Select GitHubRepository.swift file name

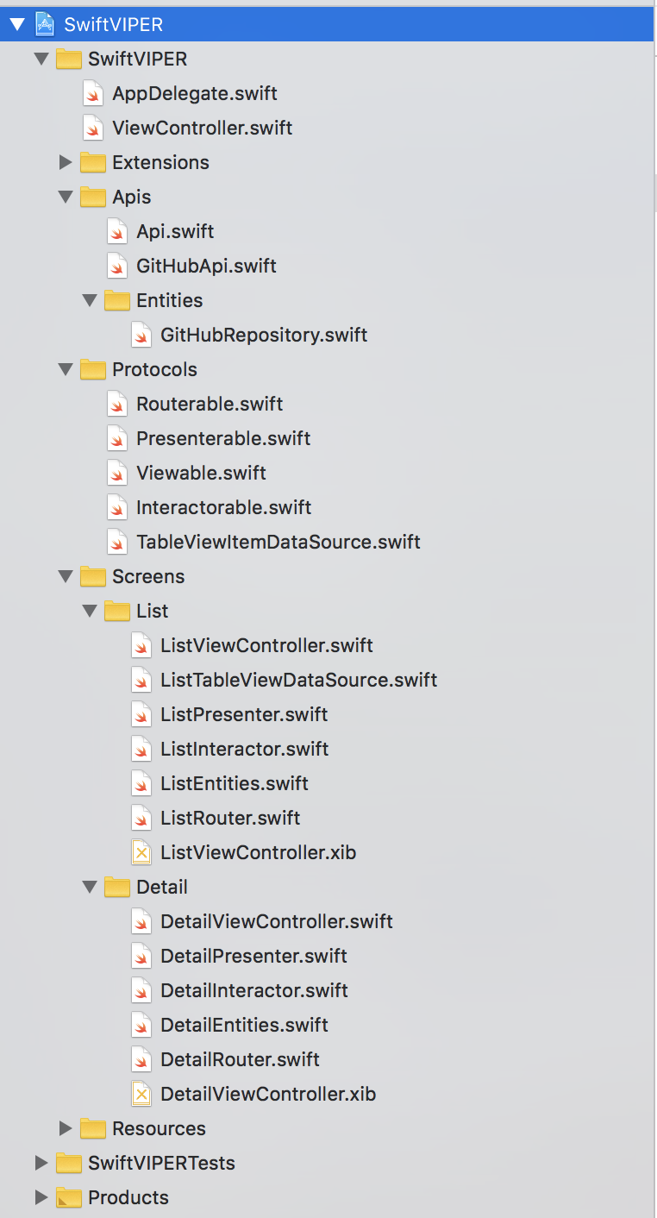coord(264,335)
